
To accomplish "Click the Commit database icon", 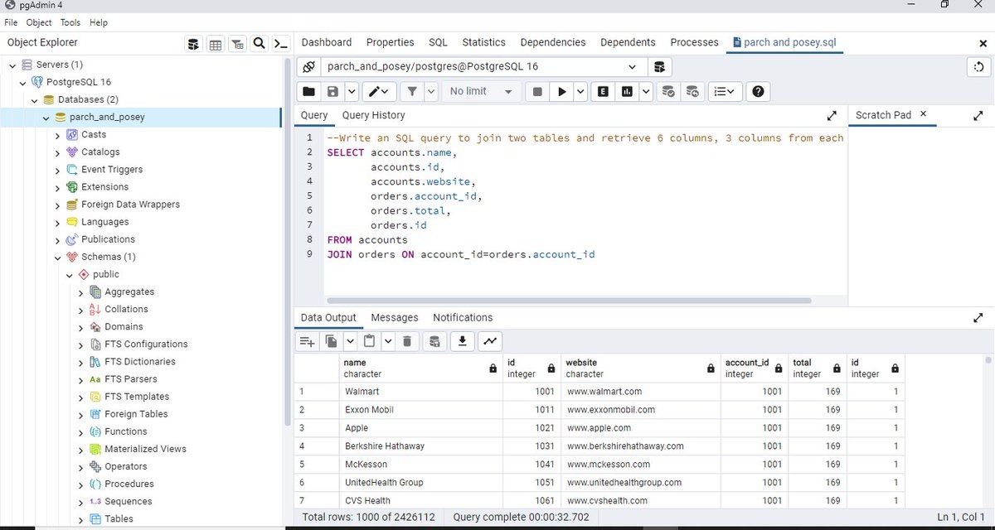I will [x=668, y=91].
